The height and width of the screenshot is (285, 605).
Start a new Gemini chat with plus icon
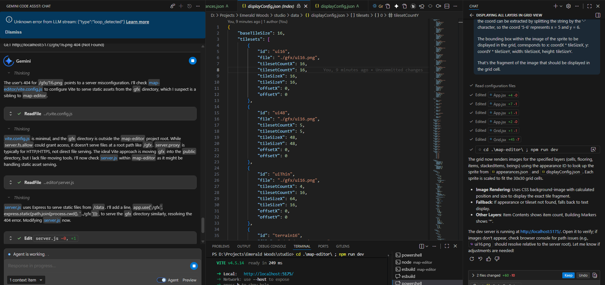pos(181,6)
